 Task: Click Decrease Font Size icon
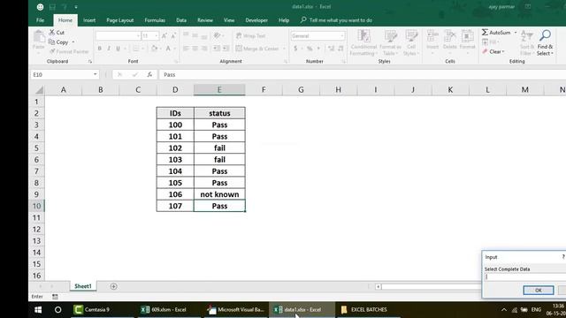[173, 35]
